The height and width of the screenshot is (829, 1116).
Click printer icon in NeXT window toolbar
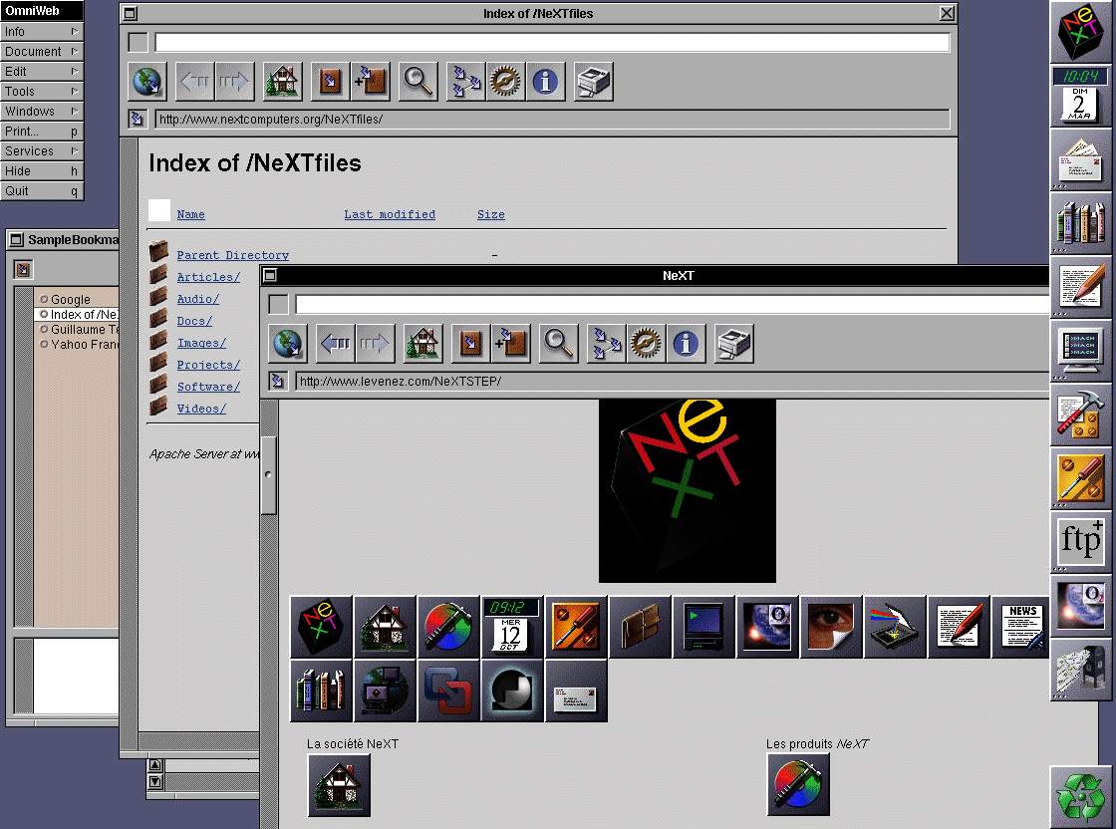733,344
